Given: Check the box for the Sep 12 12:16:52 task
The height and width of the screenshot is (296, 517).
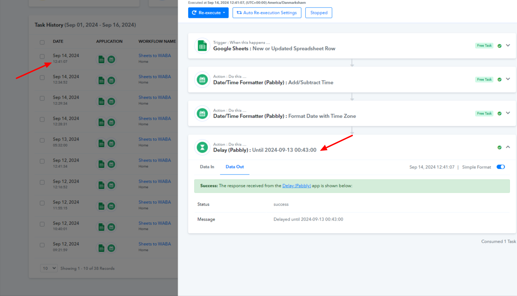Looking at the screenshot, I should click(x=42, y=182).
